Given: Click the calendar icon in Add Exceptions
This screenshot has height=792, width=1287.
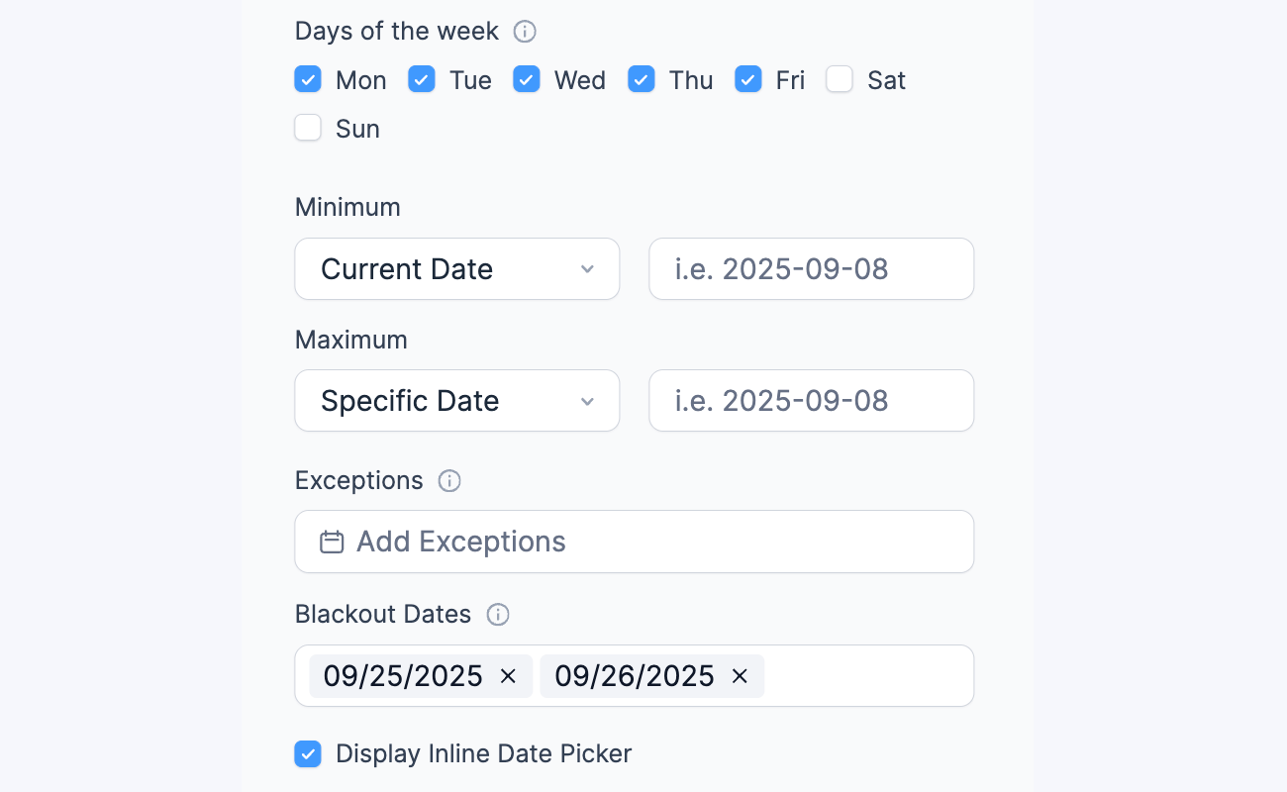Looking at the screenshot, I should tap(331, 542).
